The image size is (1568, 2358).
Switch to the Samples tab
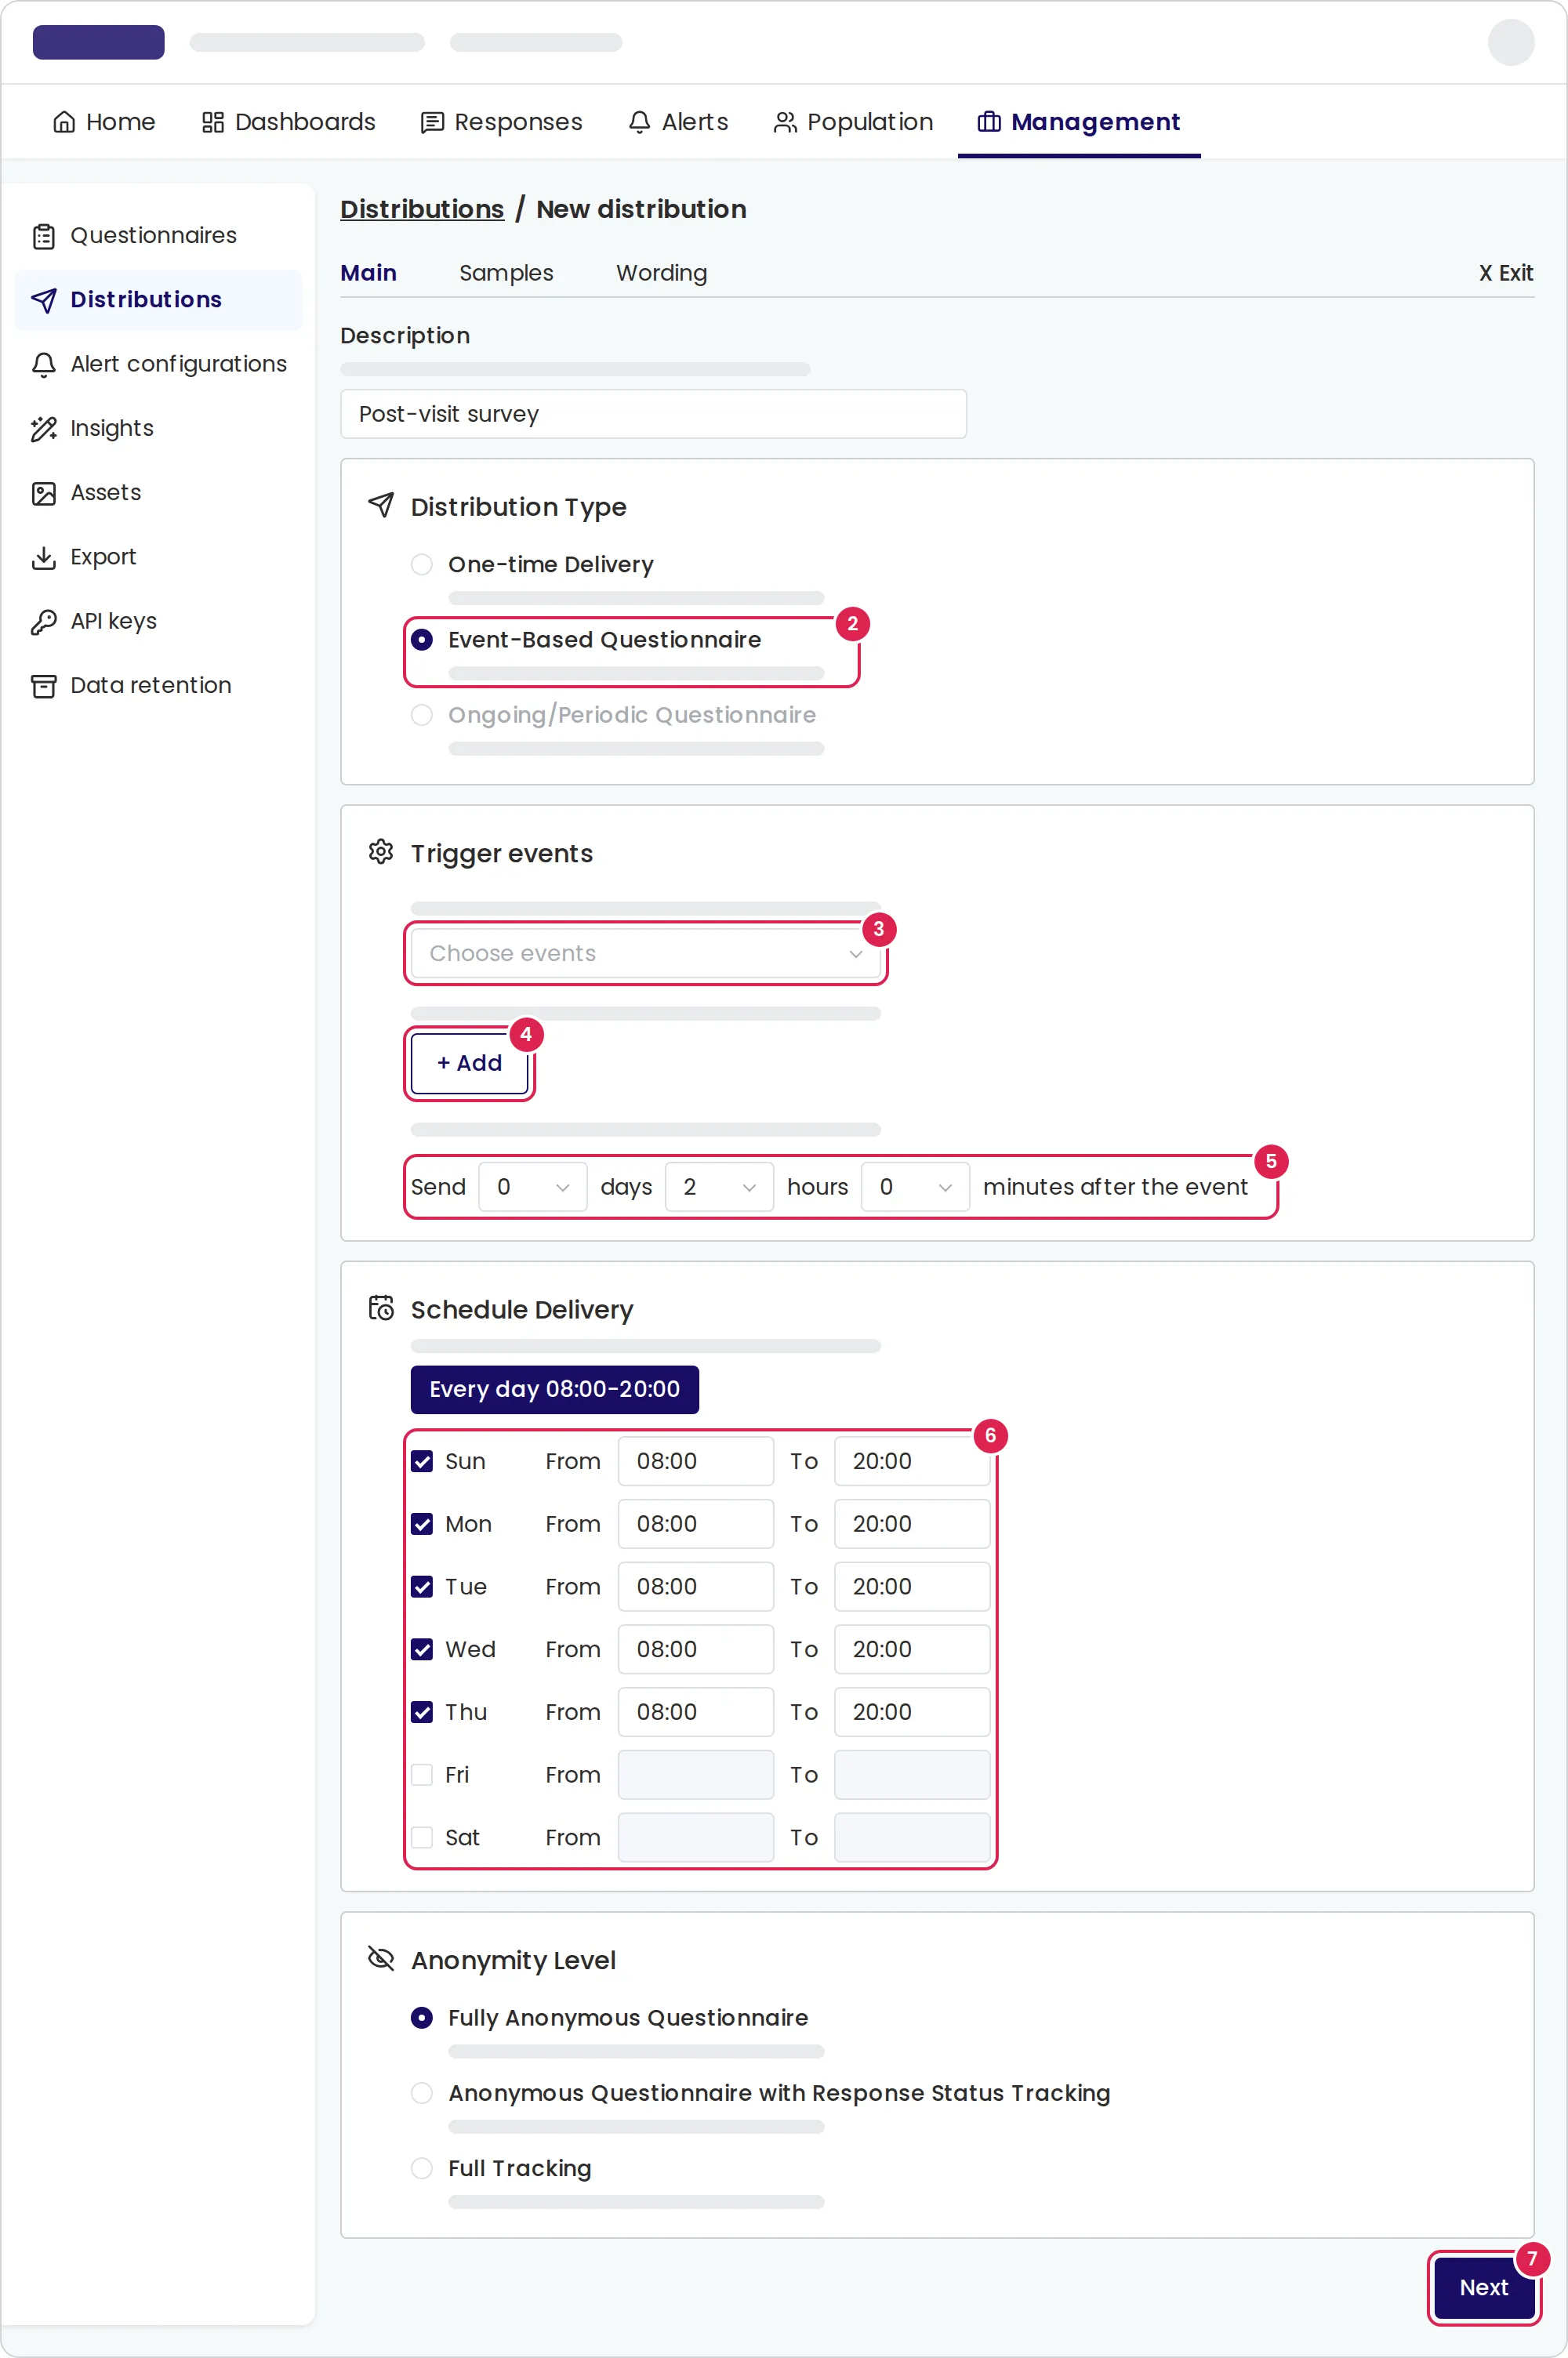tap(506, 273)
